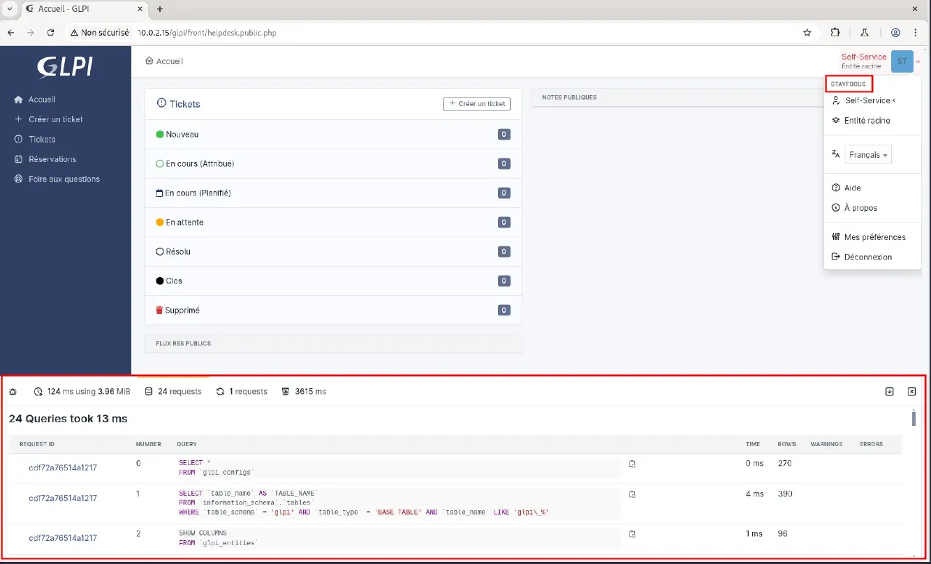Screen dimensions: 931x564
Task: Collapse the debug bar with the down-arrow icon
Action: 889,392
